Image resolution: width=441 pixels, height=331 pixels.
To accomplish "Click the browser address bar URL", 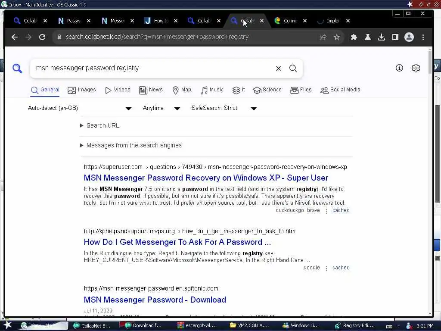I will pos(157,37).
